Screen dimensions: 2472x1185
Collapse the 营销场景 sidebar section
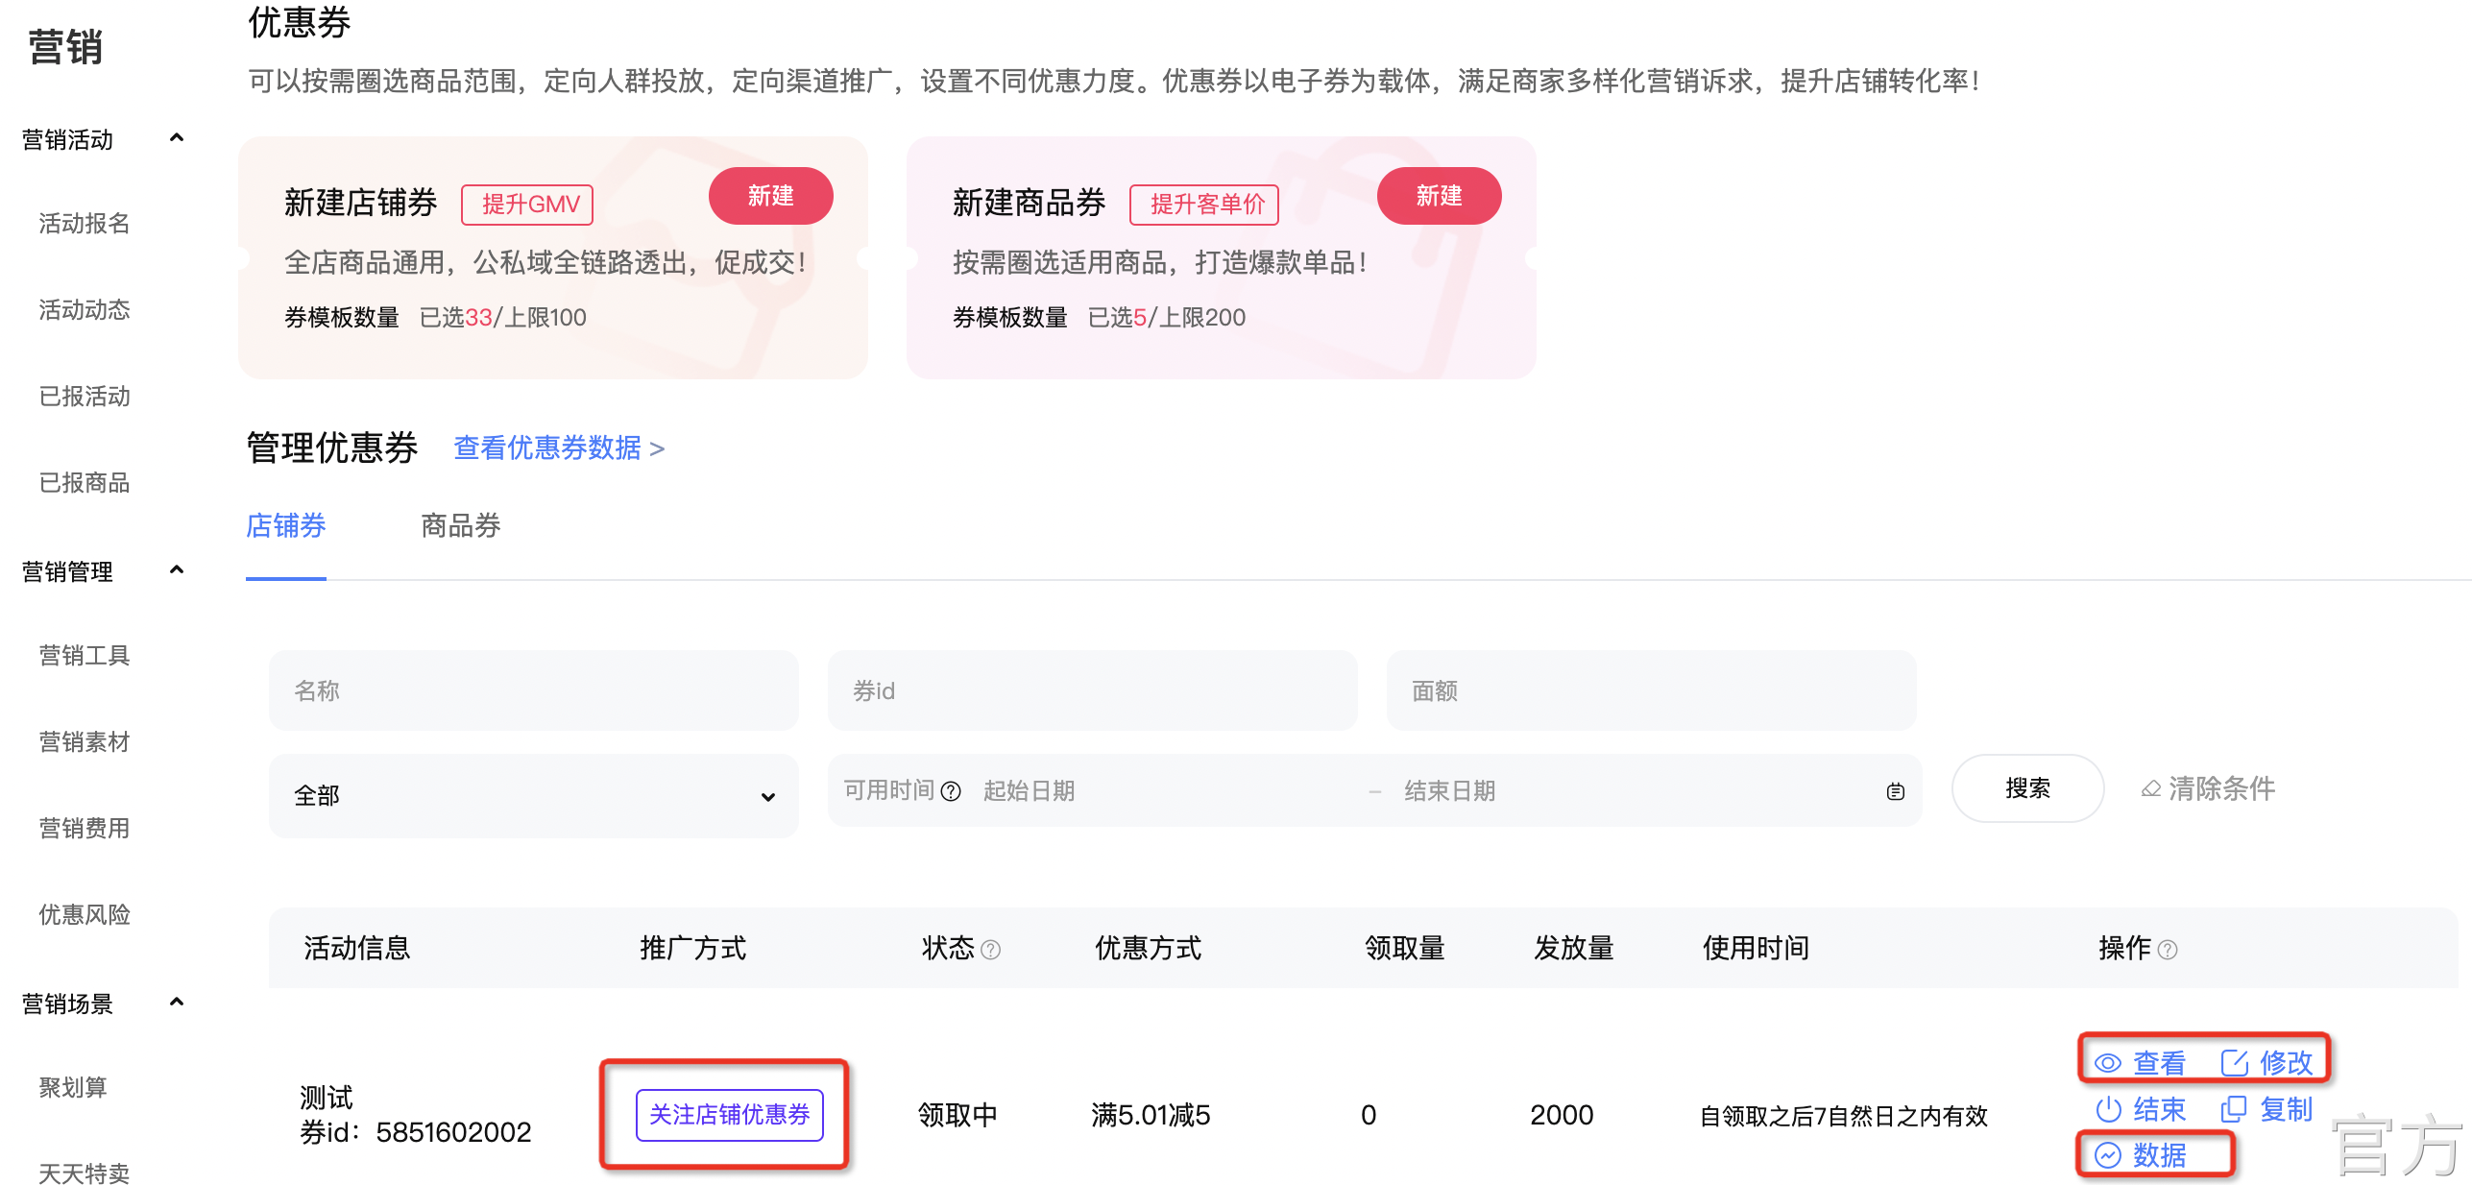point(177,1003)
